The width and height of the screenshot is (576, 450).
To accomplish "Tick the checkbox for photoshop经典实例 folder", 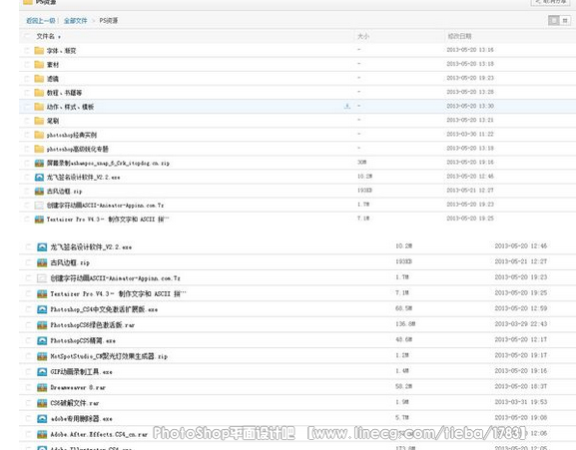I will tap(26, 135).
